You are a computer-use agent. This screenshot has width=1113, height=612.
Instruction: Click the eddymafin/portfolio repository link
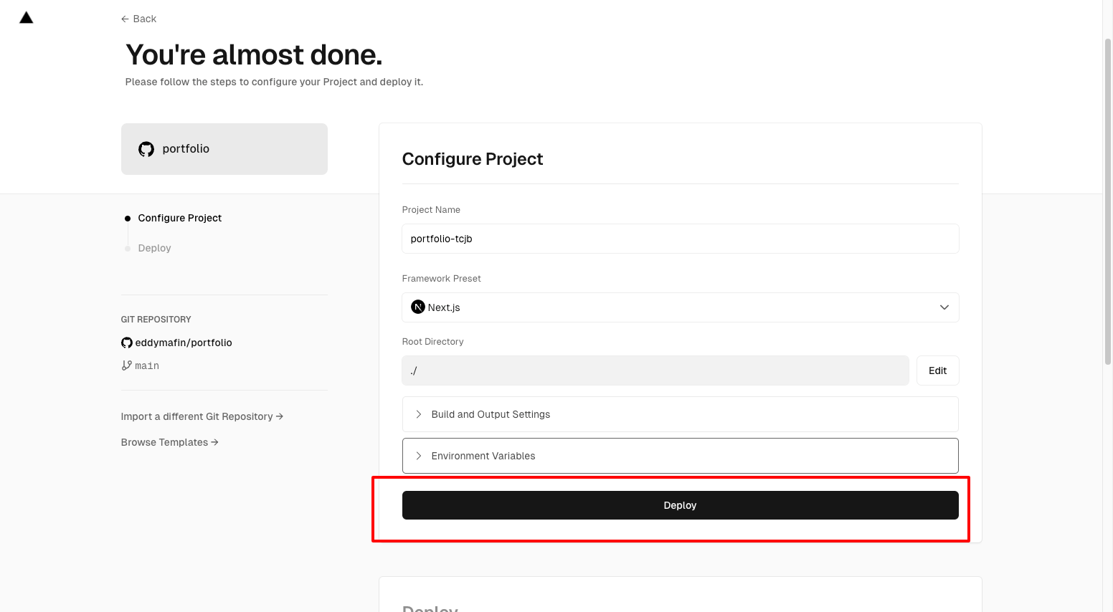(184, 343)
